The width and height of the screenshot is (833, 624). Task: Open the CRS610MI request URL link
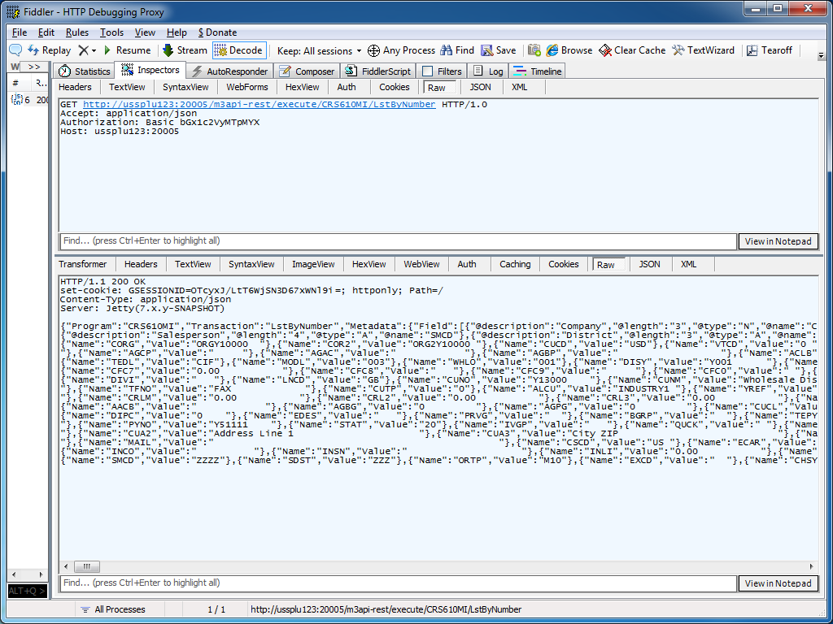(259, 105)
